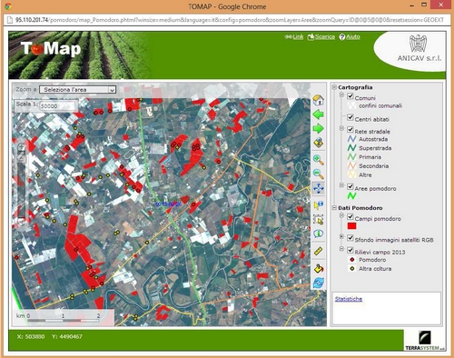Collapse the Campi pomodoro layer legend

[x=341, y=215]
